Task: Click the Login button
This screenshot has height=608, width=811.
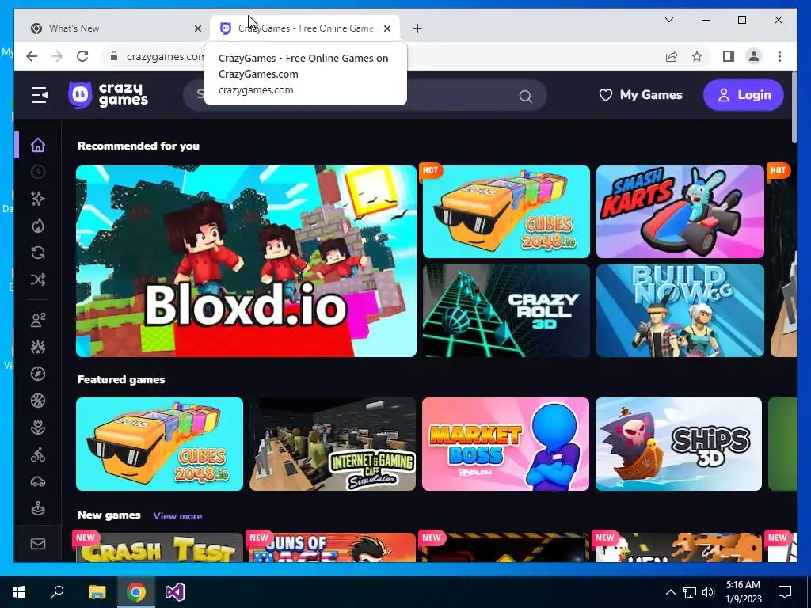Action: pos(743,95)
